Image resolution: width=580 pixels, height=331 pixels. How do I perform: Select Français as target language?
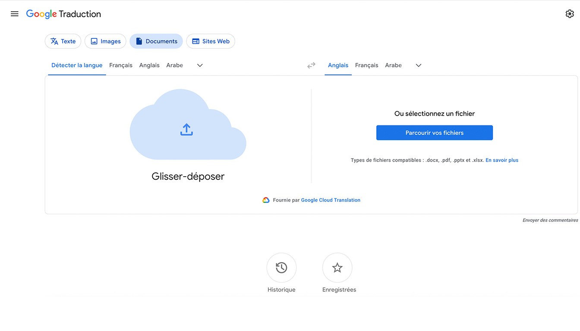tap(367, 66)
